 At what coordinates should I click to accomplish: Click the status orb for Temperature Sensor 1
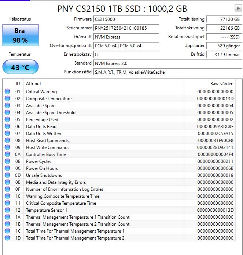(x=7, y=210)
